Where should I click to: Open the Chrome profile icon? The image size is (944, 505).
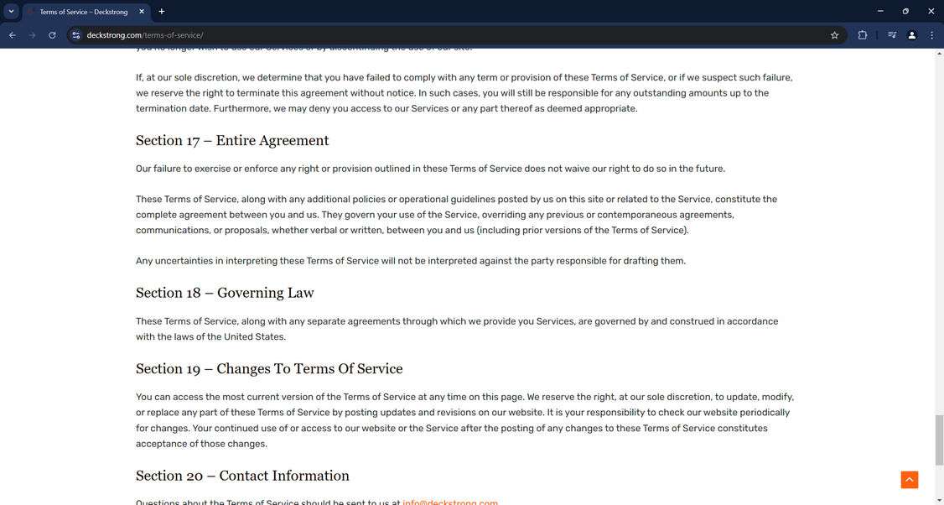(912, 35)
